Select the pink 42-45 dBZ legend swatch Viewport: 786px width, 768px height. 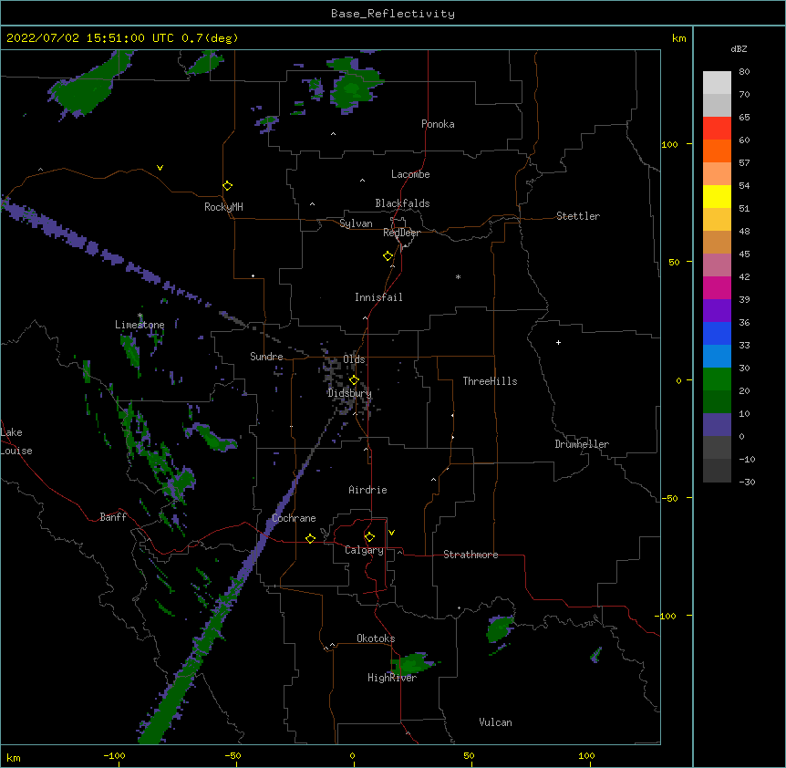[x=717, y=265]
